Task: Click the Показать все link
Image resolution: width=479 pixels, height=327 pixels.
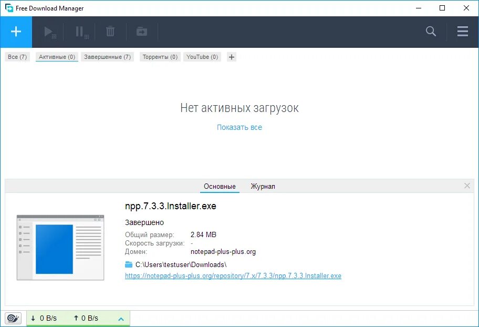Action: click(240, 127)
